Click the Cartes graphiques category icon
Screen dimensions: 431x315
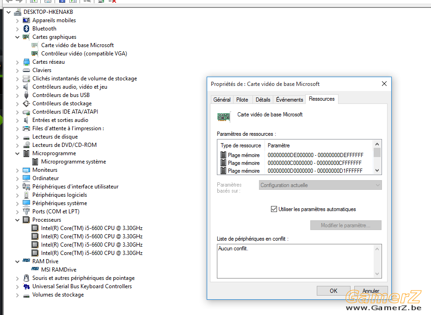26,37
